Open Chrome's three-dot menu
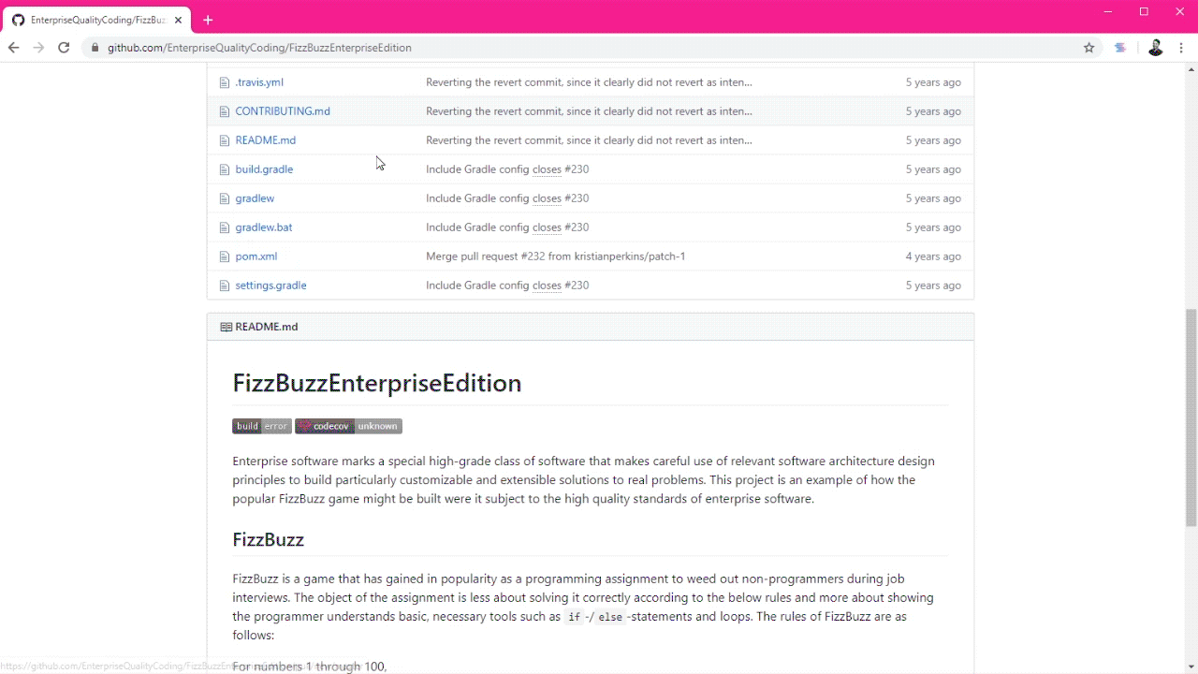Image resolution: width=1198 pixels, height=674 pixels. [1181, 48]
